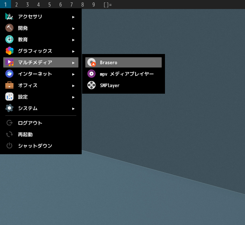Start SMPlayer from the submenu
The image size is (245, 225).
[x=123, y=85]
